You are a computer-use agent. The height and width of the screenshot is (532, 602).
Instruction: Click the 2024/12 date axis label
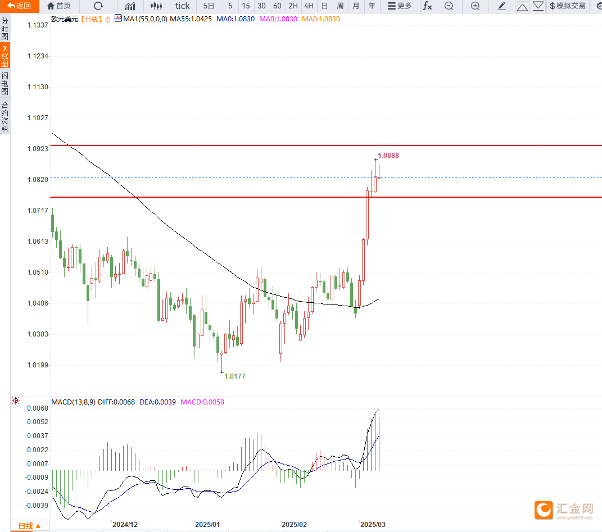[125, 524]
